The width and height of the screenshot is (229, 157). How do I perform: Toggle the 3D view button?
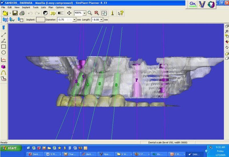tap(53, 13)
